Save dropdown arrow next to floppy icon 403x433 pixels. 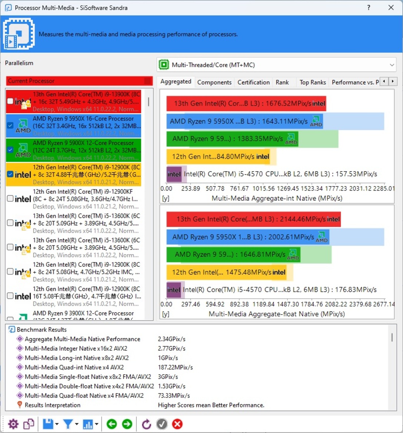pos(57,424)
